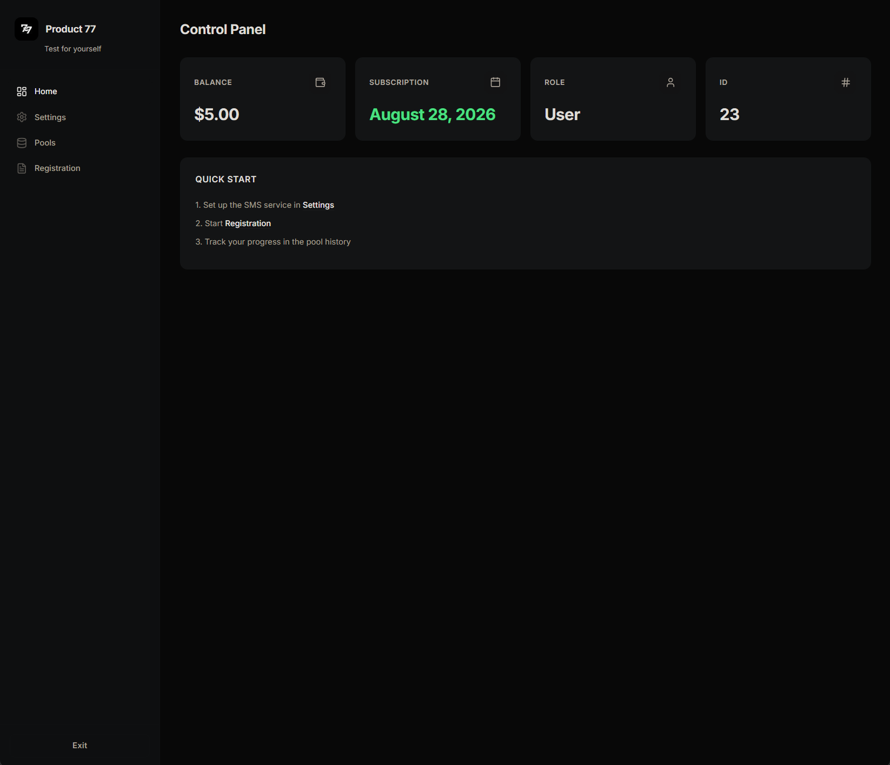
Task: Open the Settings menu item
Action: [x=80, y=117]
